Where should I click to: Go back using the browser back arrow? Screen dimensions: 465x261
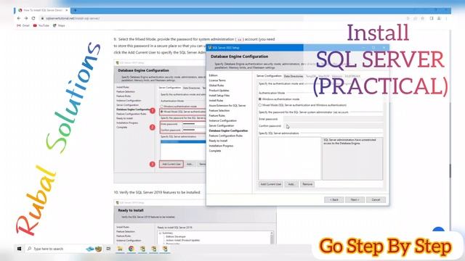click(x=19, y=18)
